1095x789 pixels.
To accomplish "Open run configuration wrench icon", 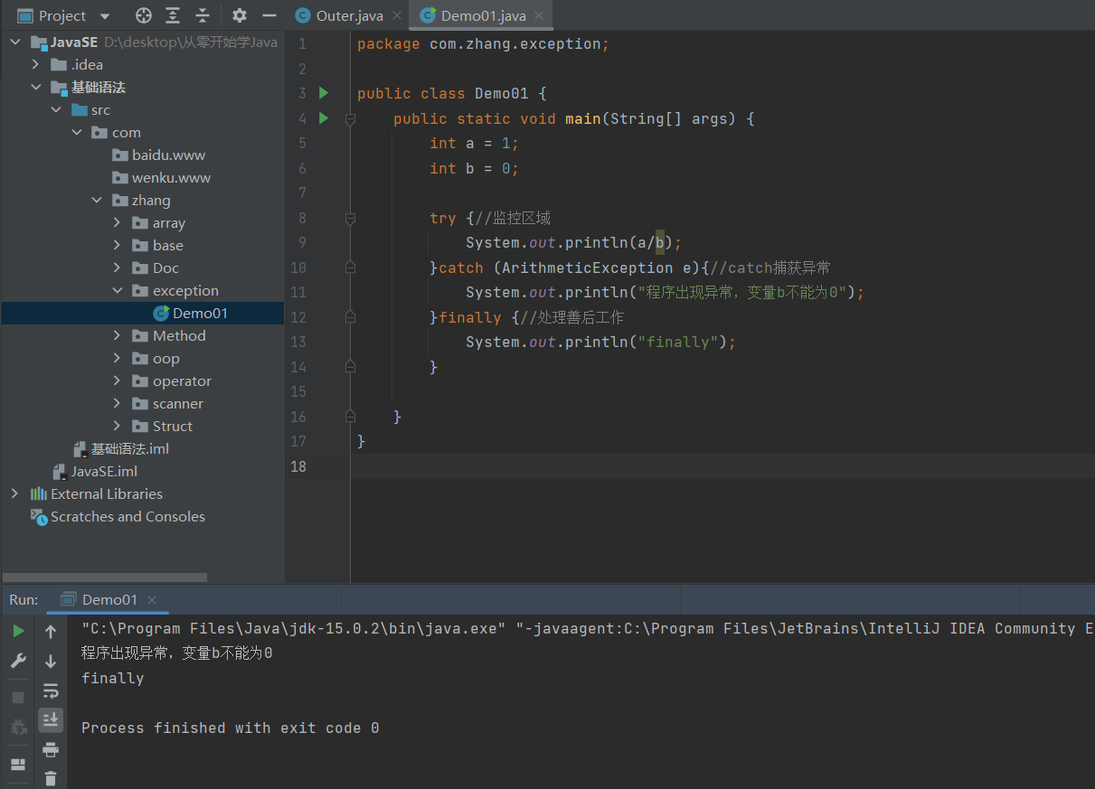I will pyautogui.click(x=18, y=661).
